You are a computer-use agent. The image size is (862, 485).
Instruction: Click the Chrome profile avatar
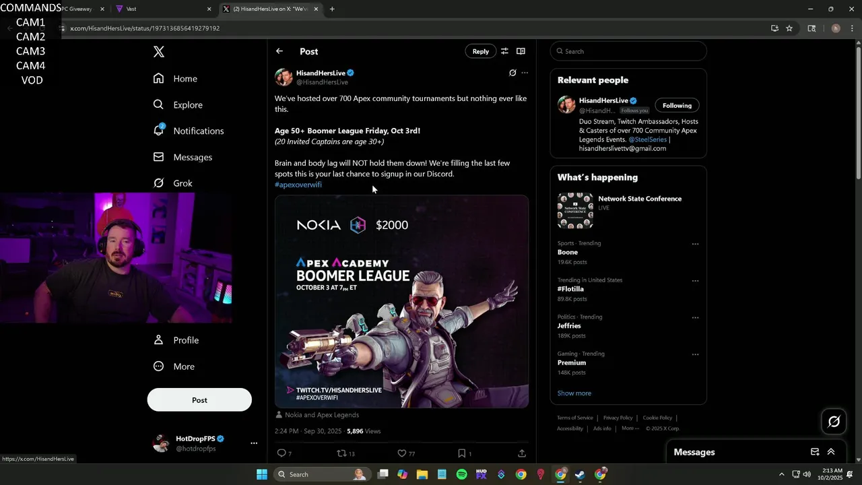coord(836,28)
